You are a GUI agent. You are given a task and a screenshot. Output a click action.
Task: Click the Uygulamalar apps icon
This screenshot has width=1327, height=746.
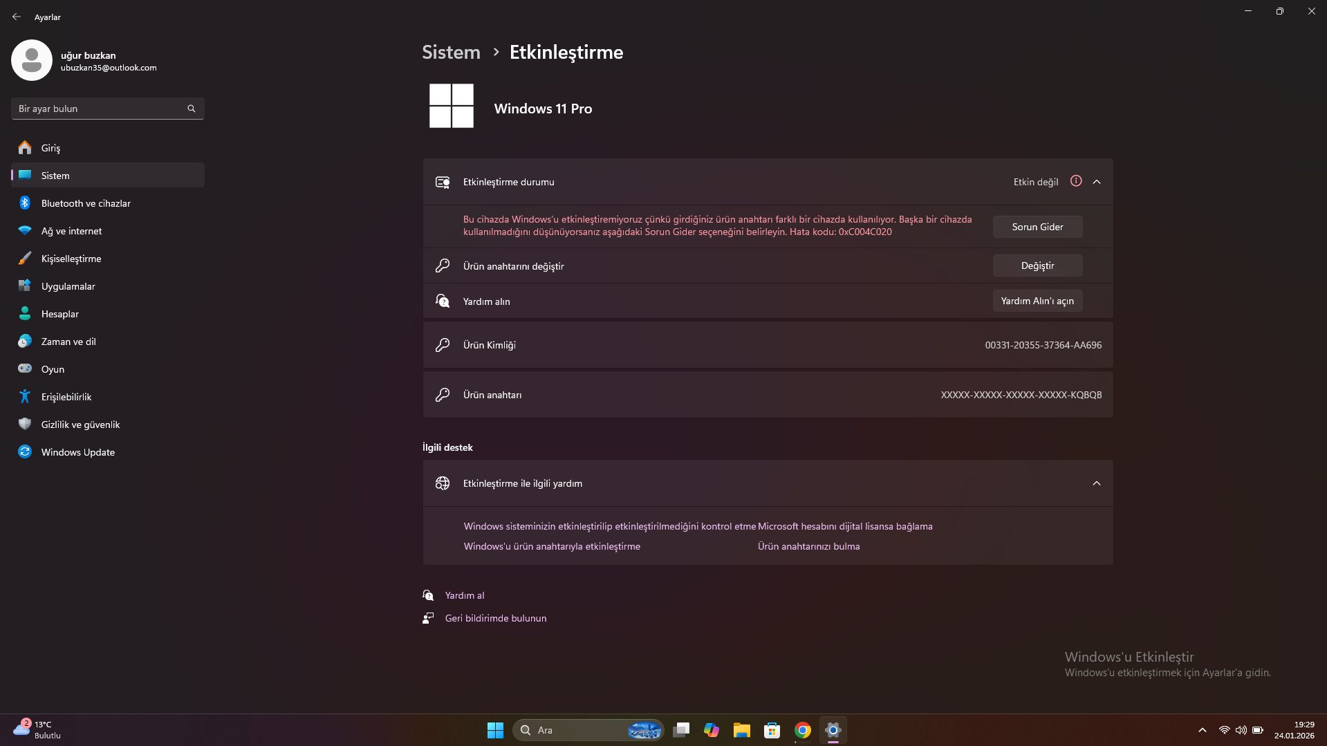[x=25, y=286]
